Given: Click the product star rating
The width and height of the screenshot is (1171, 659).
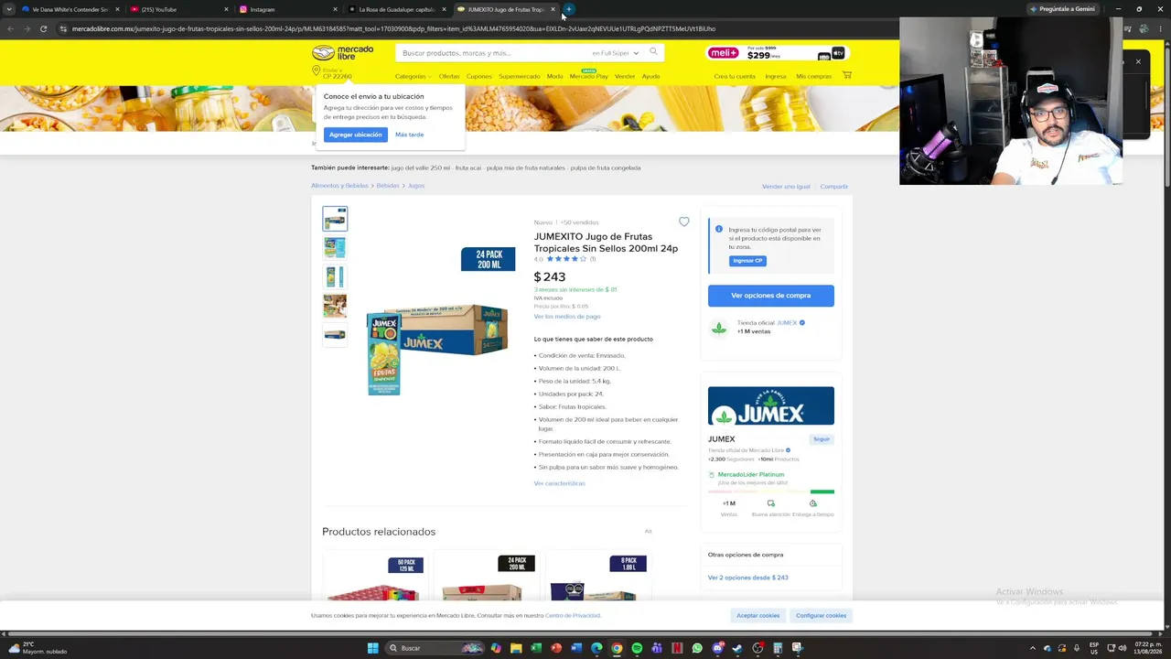Looking at the screenshot, I should coord(566,259).
